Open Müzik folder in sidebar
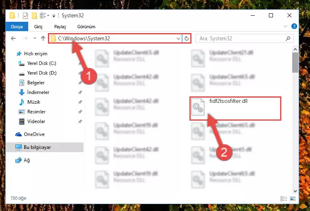The width and height of the screenshot is (310, 211). tap(34, 102)
